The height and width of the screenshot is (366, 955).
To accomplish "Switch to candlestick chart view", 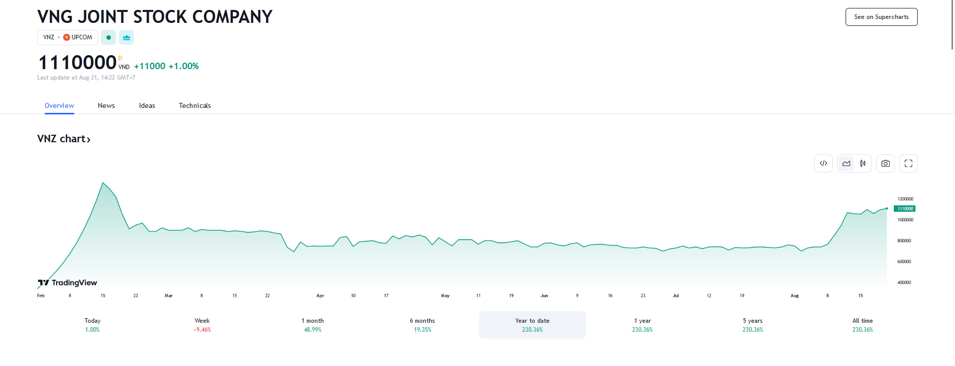I will [863, 164].
